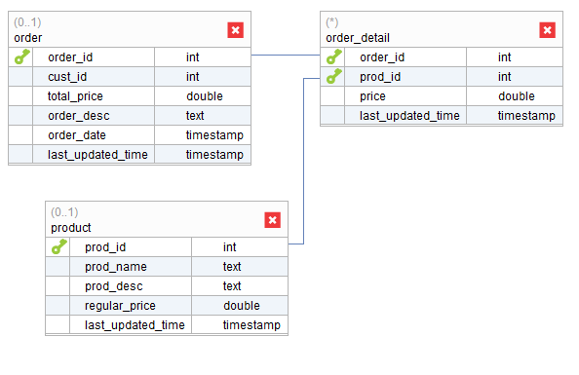Select last_updated_time in the order table

click(x=97, y=154)
